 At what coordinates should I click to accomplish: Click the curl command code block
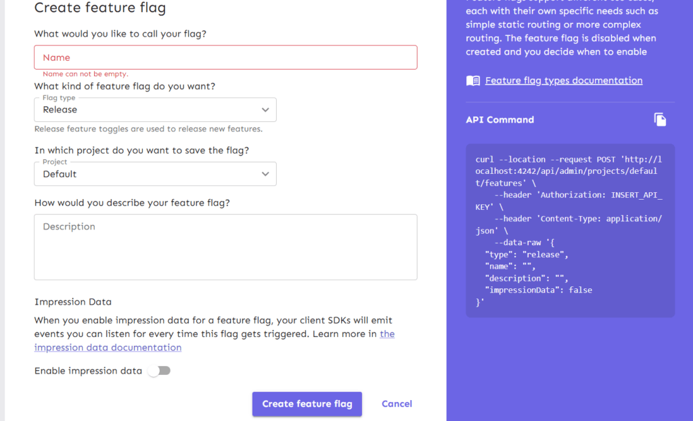coord(571,230)
